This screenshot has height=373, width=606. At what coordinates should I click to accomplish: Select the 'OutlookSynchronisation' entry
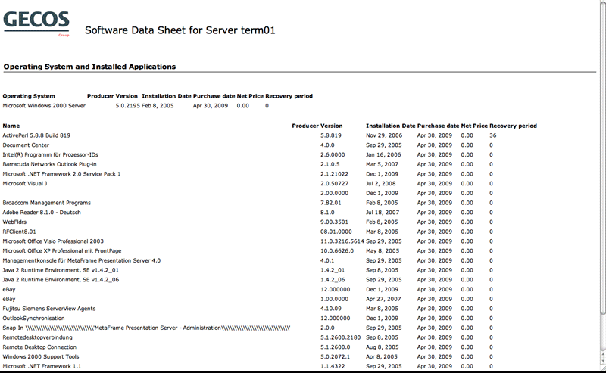[x=33, y=319]
